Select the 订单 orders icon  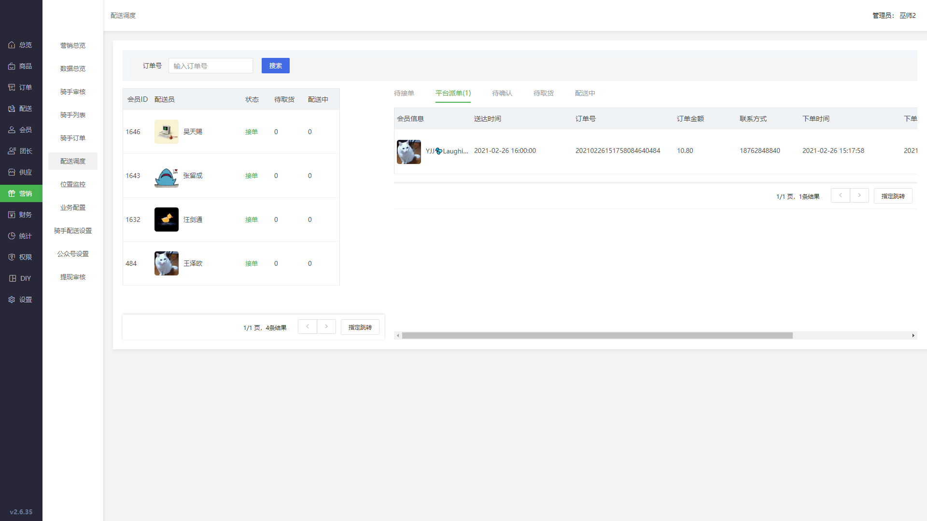click(12, 87)
